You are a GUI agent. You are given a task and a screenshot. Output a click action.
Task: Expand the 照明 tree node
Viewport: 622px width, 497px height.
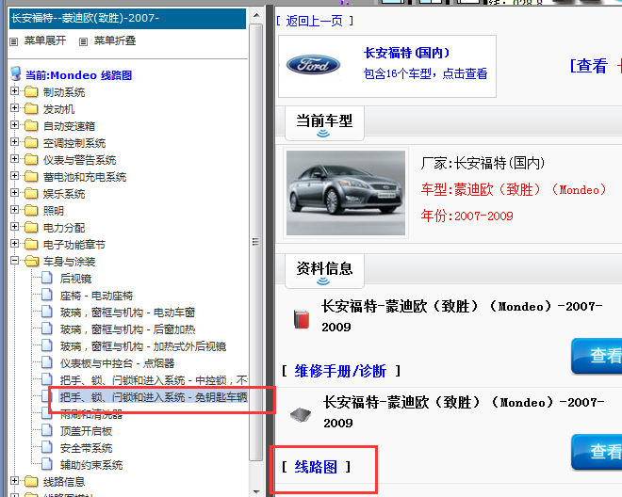[x=15, y=210]
